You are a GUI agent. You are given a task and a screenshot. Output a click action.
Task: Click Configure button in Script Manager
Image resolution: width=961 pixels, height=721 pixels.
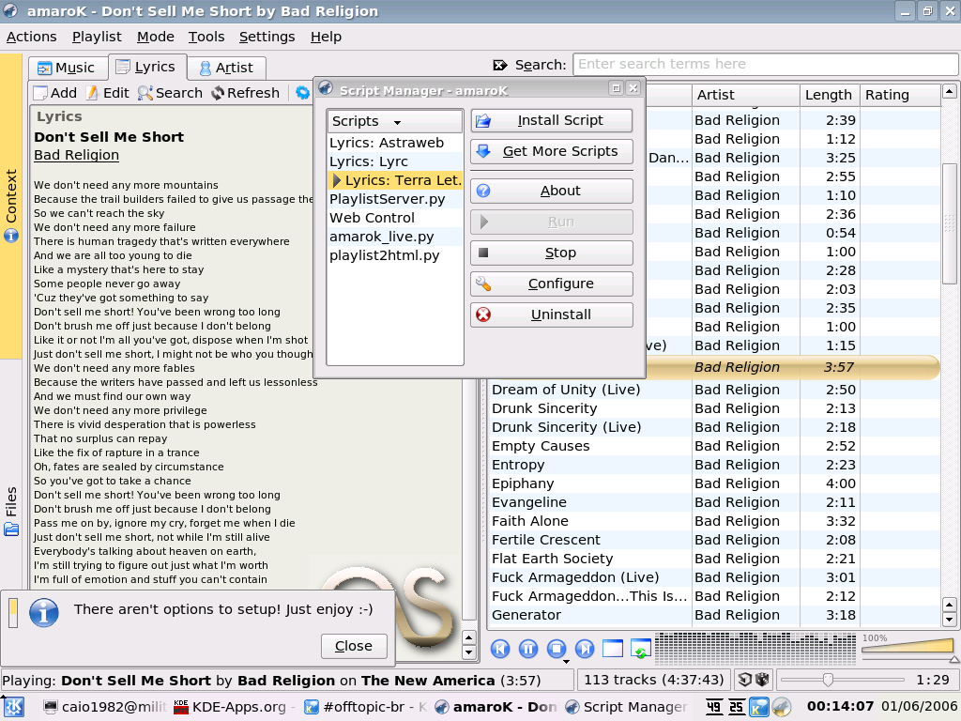(552, 284)
